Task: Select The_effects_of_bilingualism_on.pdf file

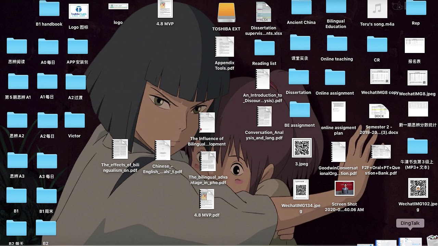Action: (x=120, y=149)
